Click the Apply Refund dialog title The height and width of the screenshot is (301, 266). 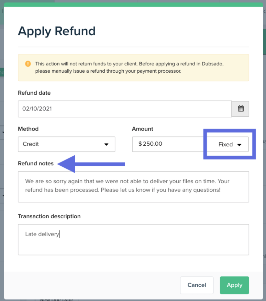coord(57,31)
